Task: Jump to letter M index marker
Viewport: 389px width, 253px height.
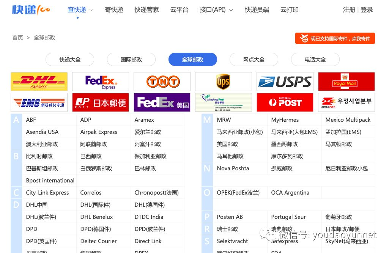Action: 207,120
